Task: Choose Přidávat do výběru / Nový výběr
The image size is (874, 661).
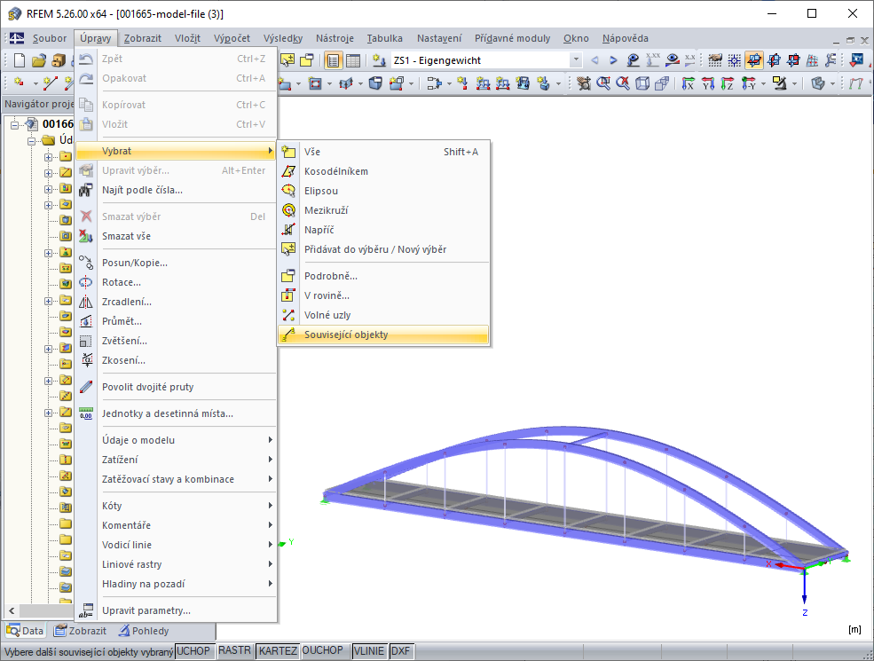Action: click(x=383, y=249)
